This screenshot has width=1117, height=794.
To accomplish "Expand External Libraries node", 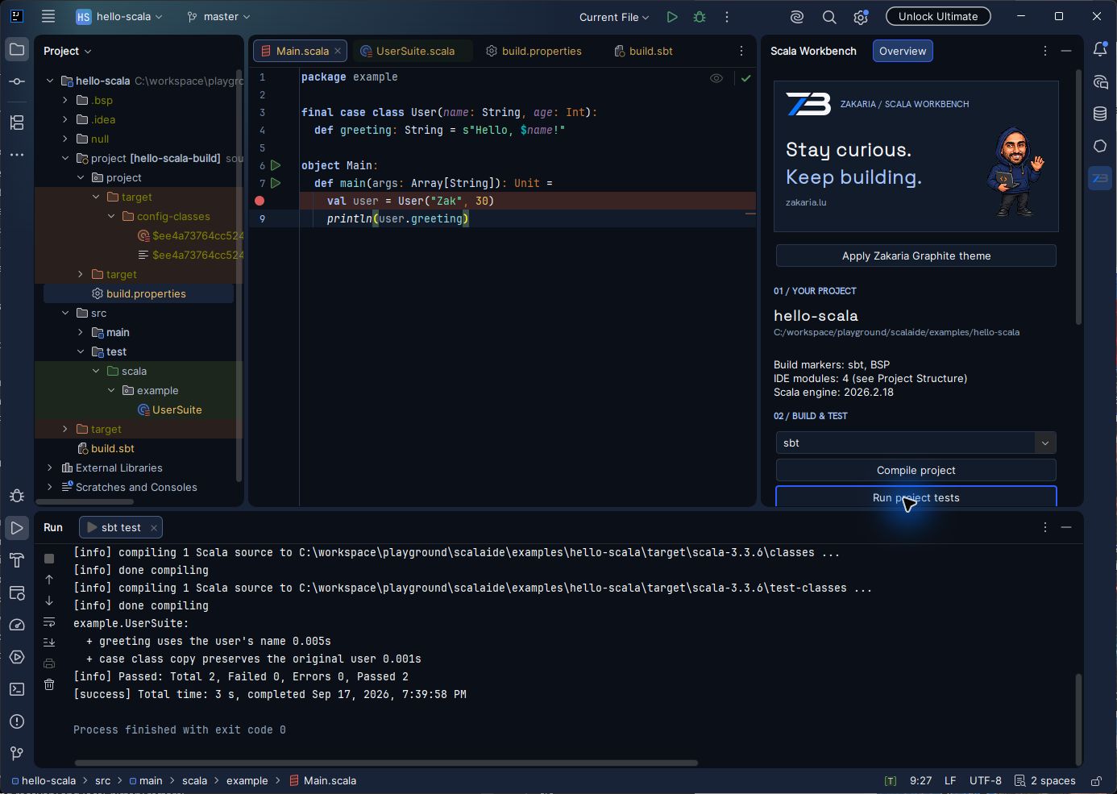I will pyautogui.click(x=50, y=468).
